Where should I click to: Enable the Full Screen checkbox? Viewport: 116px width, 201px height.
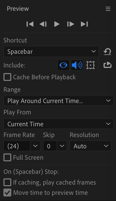click(7, 157)
